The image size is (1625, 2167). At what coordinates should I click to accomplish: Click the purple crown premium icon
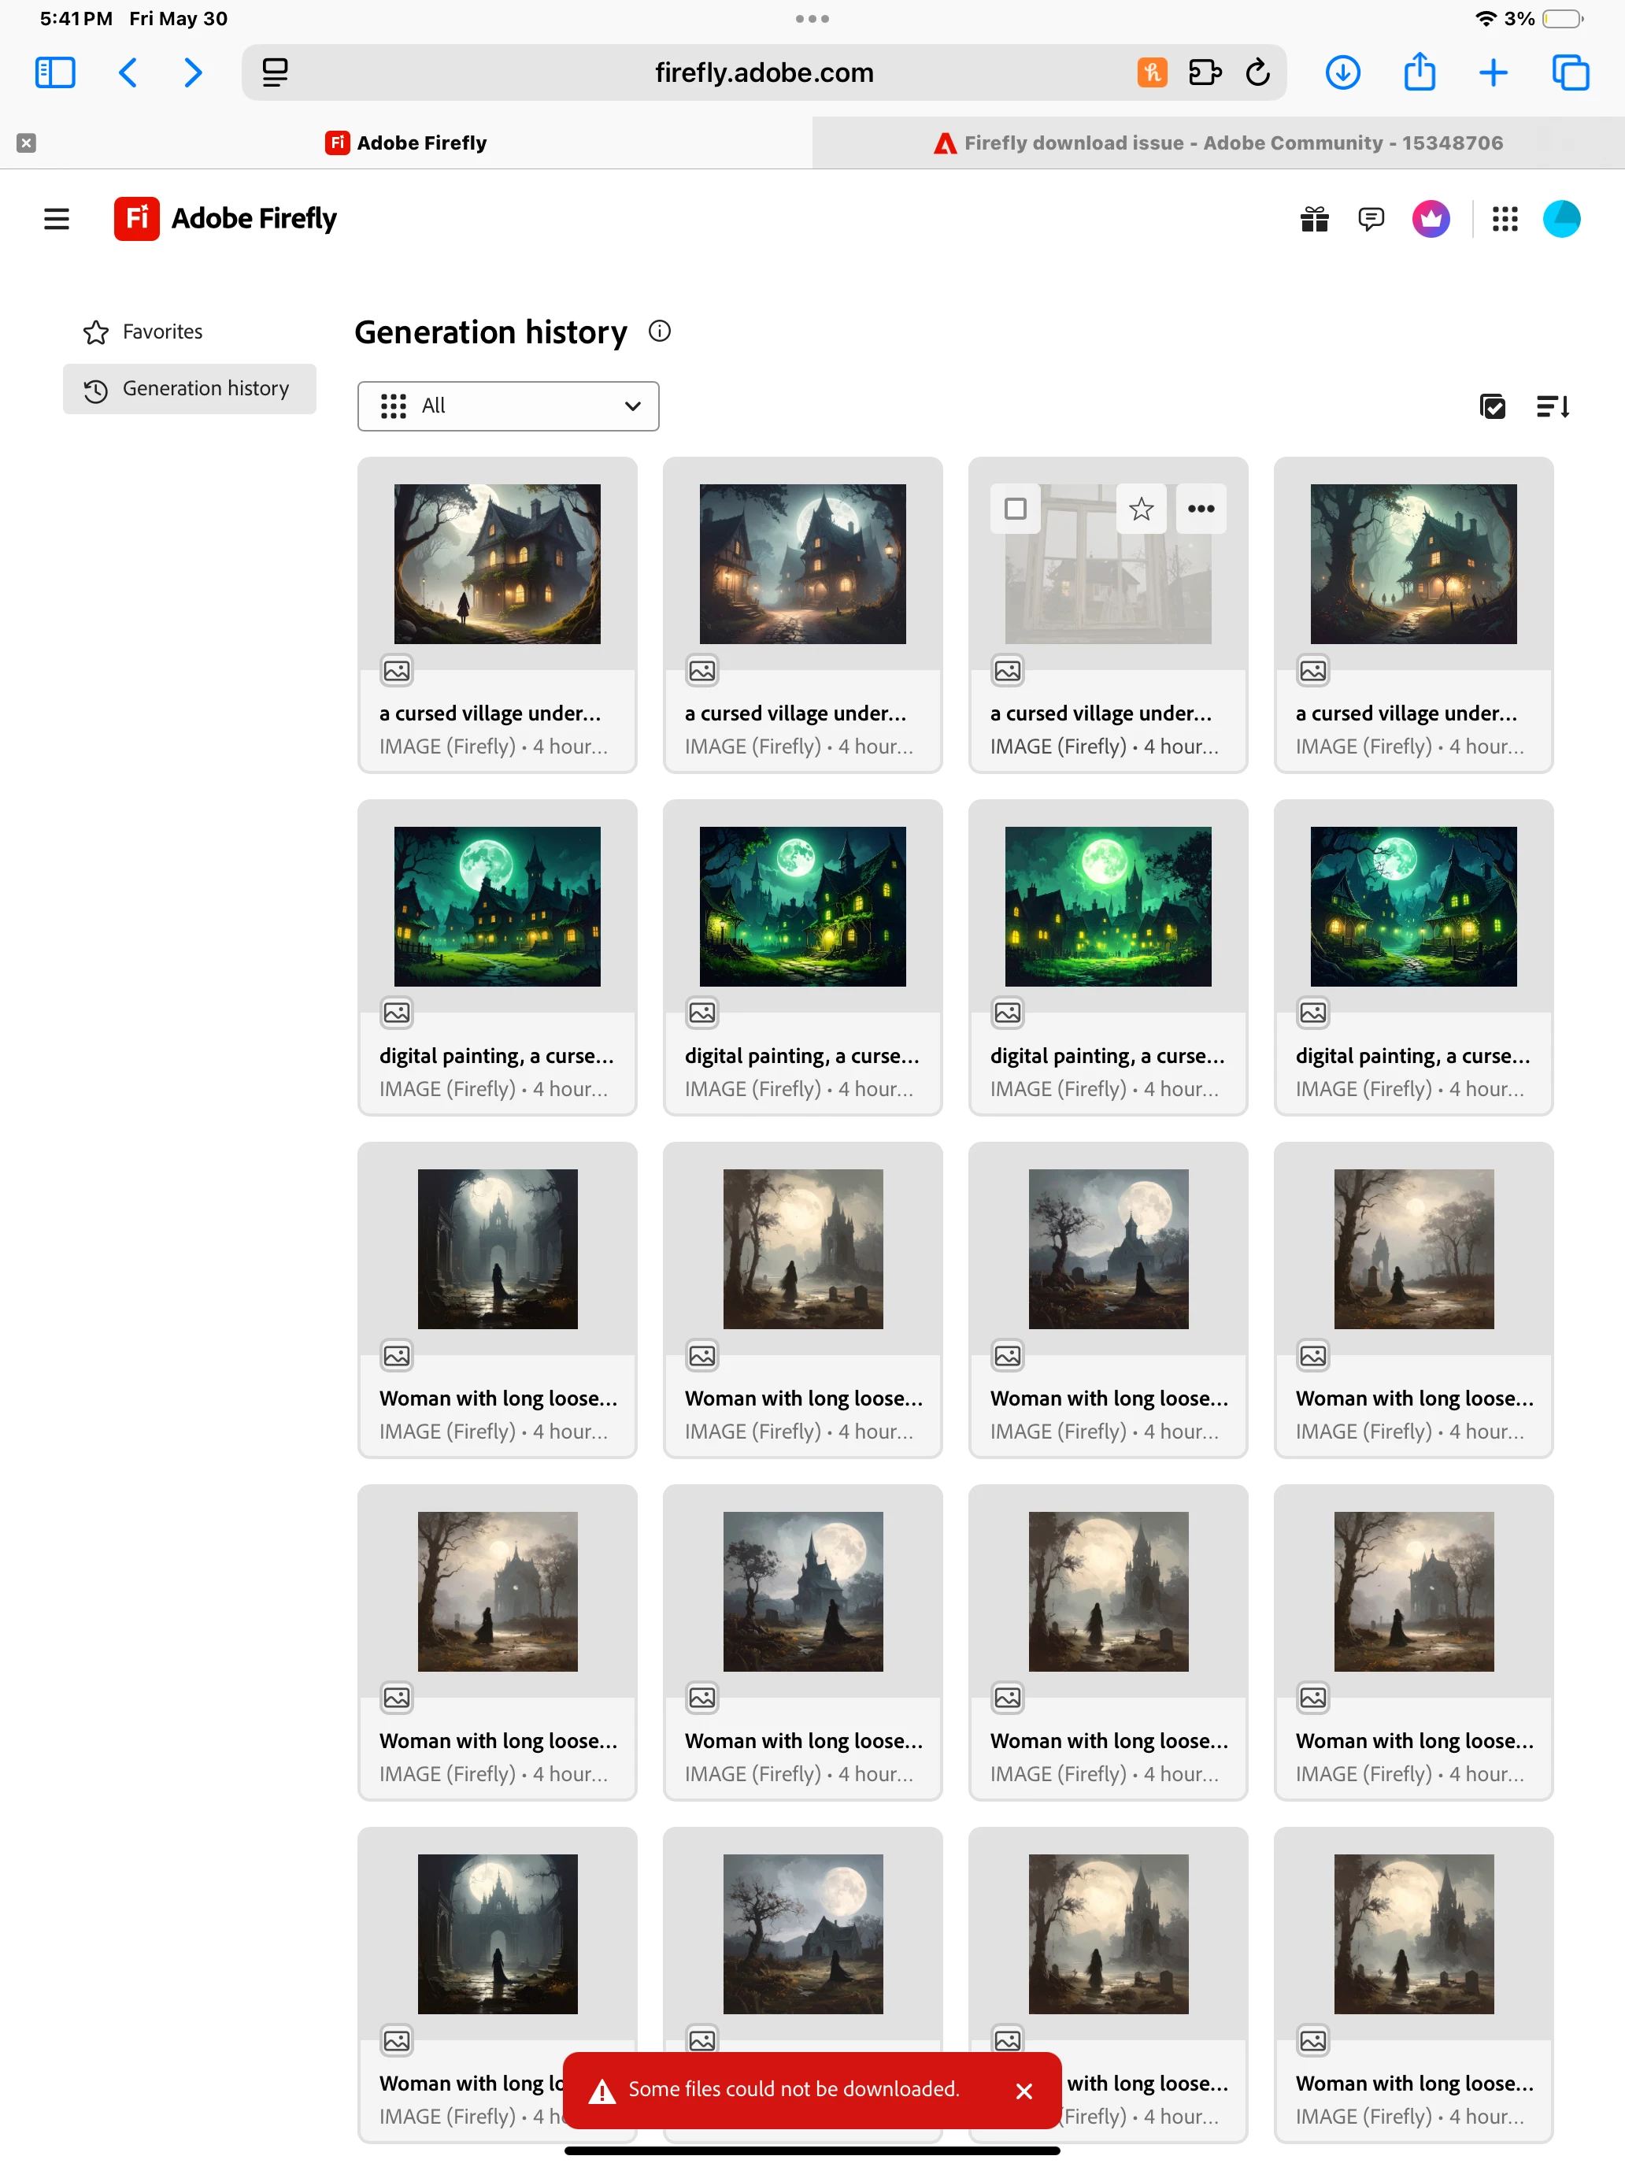point(1430,218)
